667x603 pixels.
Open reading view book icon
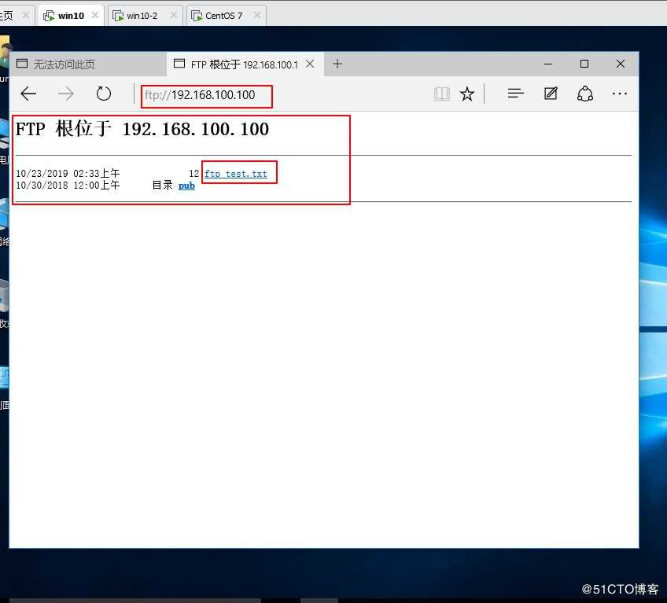click(x=442, y=94)
